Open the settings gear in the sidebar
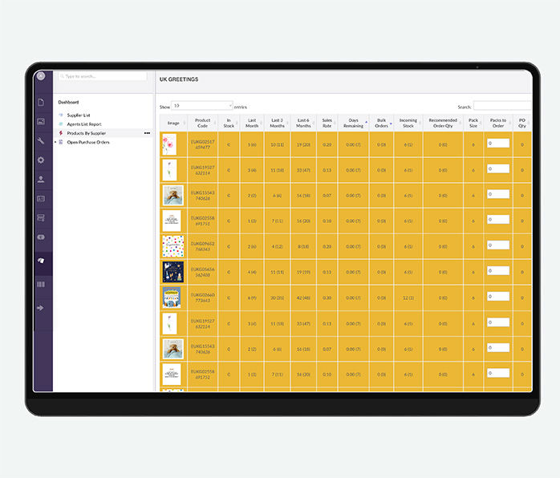Screen dimensions: 560x478 point(41,160)
